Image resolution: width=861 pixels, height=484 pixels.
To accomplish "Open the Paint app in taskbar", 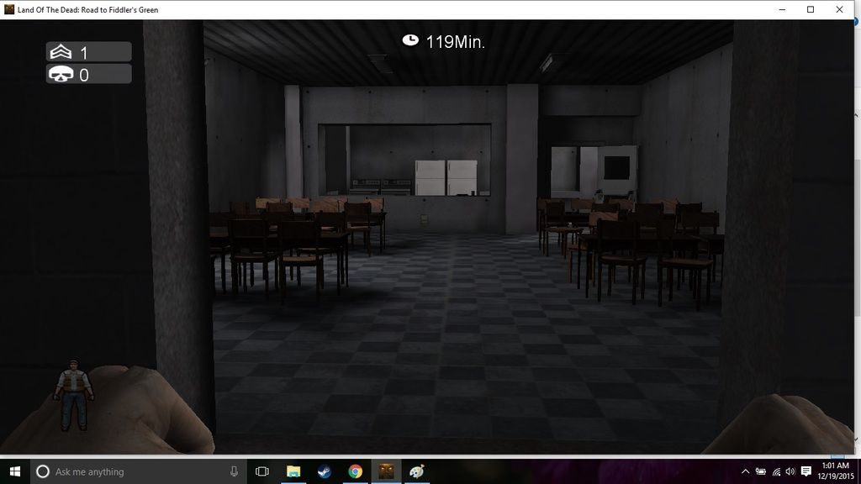I will point(417,471).
